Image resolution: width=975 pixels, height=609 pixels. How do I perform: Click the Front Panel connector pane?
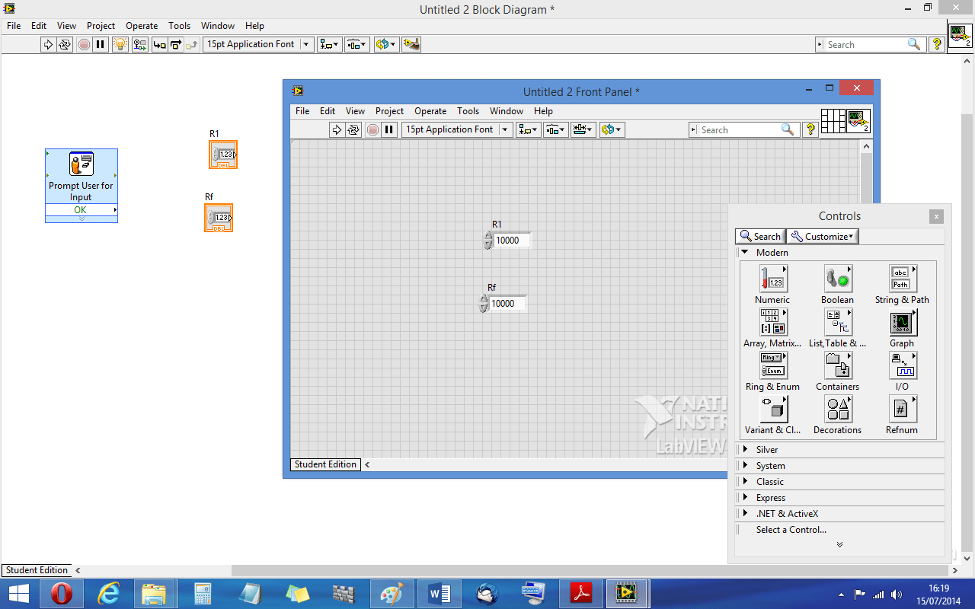pyautogui.click(x=833, y=121)
